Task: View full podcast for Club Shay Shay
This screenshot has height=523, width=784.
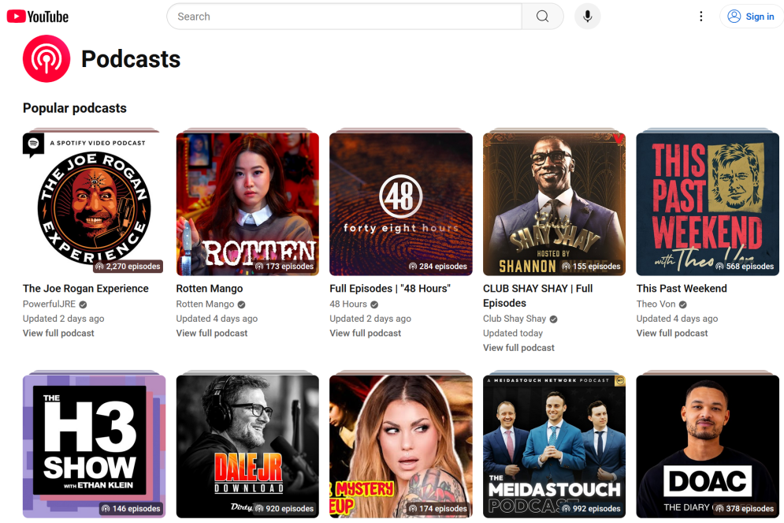Action: 519,348
